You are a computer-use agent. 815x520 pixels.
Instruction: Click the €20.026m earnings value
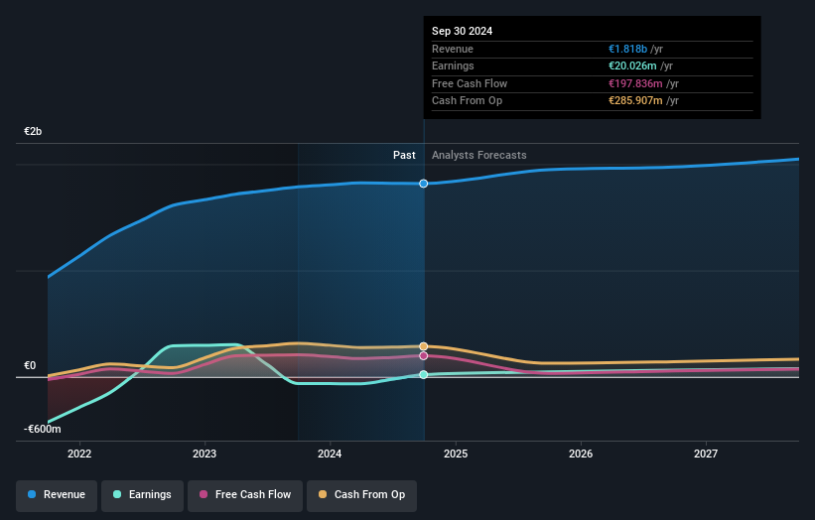point(632,65)
